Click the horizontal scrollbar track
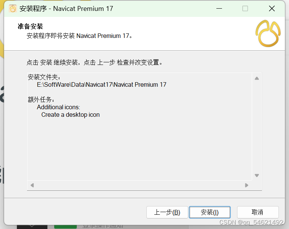The width and height of the screenshot is (289, 229). point(139,185)
